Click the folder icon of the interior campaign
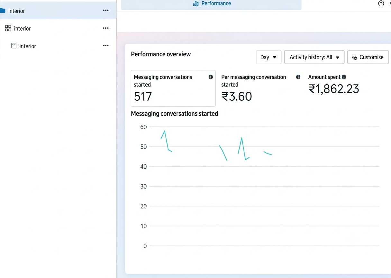This screenshot has width=391, height=278. pyautogui.click(x=3, y=11)
